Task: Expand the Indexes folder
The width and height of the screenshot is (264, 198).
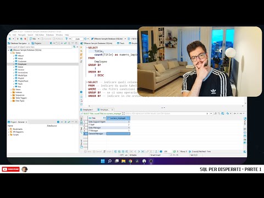Action: 11,92
